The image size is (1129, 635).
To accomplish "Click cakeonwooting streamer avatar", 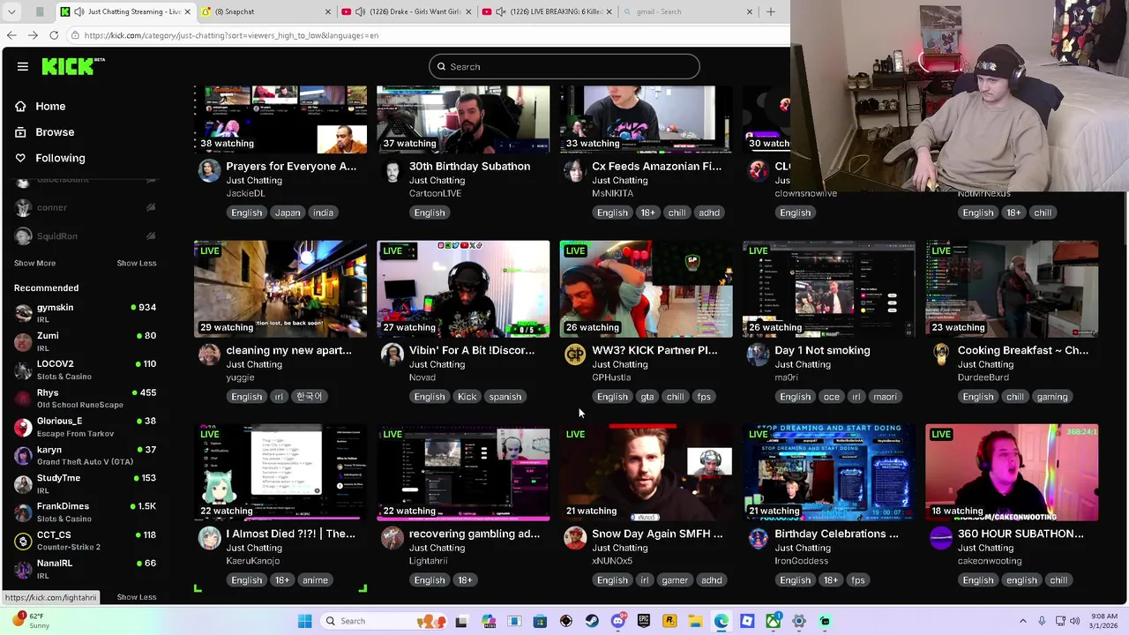I will pyautogui.click(x=941, y=538).
